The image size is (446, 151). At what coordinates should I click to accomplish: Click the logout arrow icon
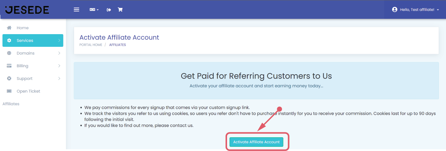(x=109, y=10)
